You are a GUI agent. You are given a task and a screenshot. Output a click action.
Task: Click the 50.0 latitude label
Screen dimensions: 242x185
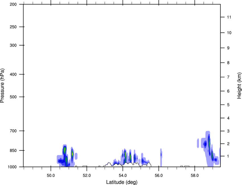click(51, 175)
